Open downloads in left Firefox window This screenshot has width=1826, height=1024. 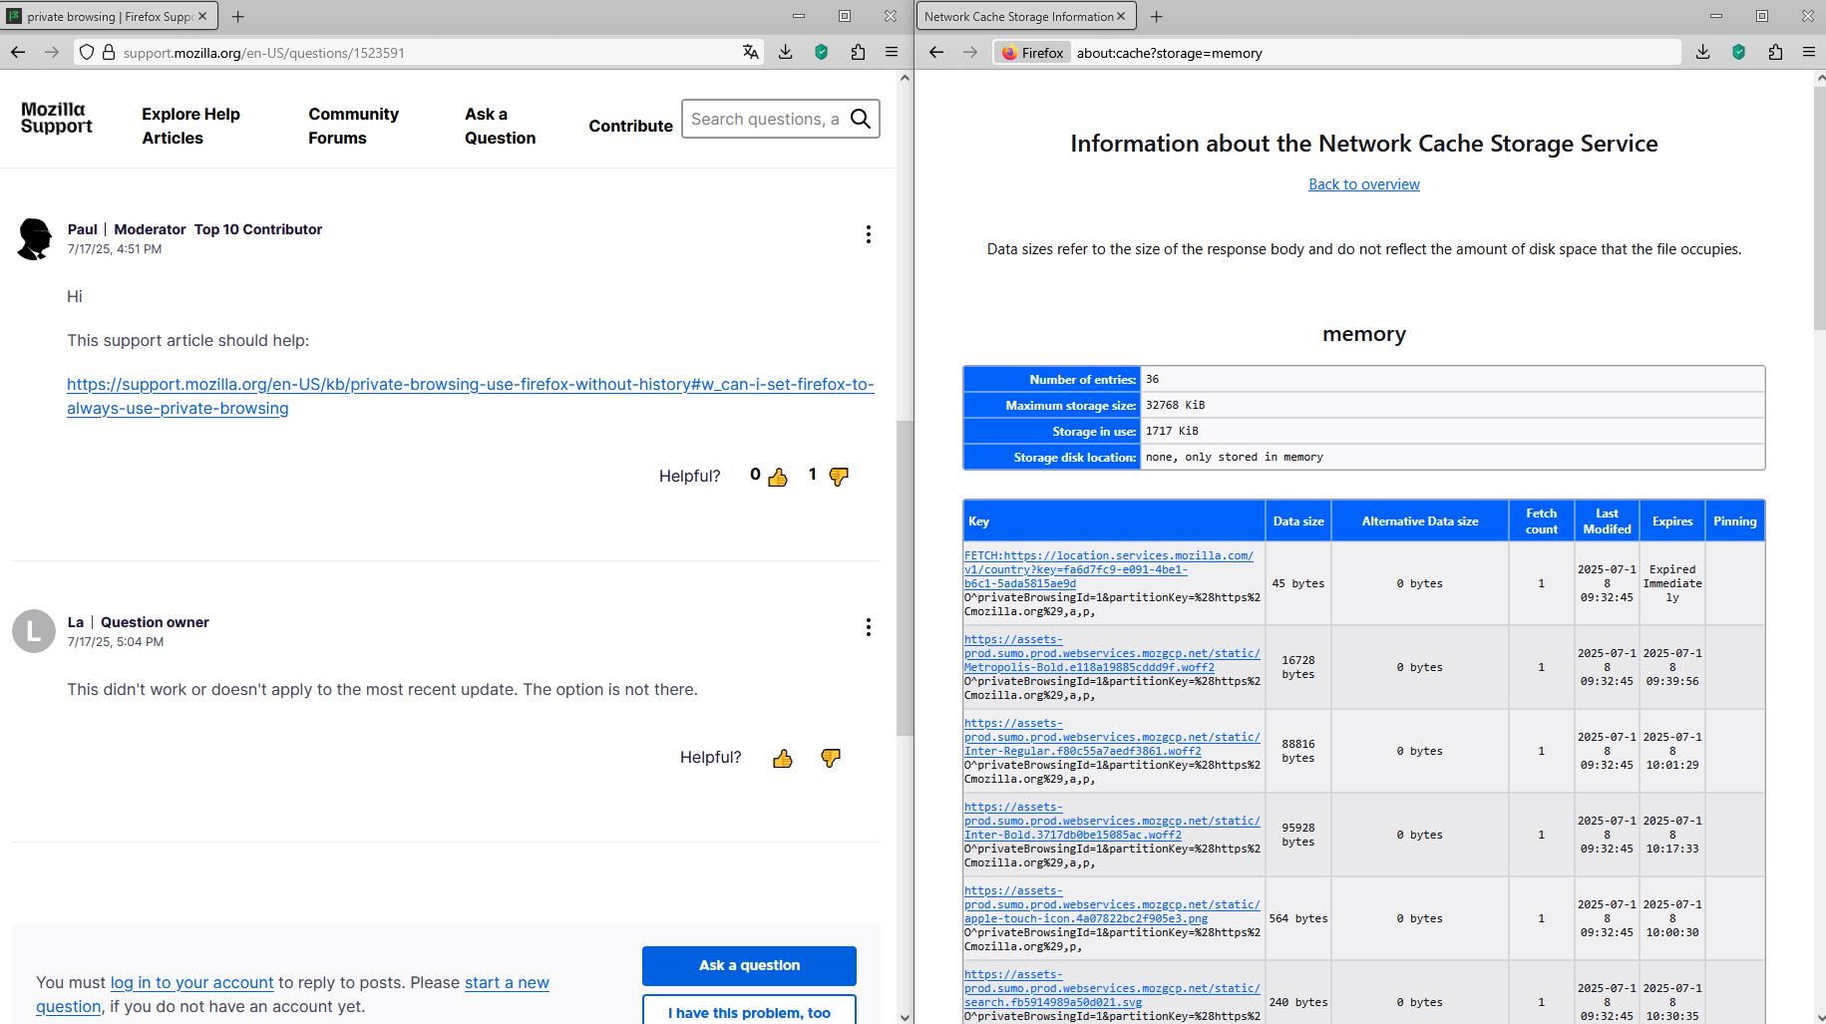[x=786, y=52]
